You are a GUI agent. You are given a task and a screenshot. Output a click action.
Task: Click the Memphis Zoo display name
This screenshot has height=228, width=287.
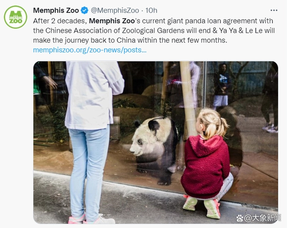click(x=56, y=10)
